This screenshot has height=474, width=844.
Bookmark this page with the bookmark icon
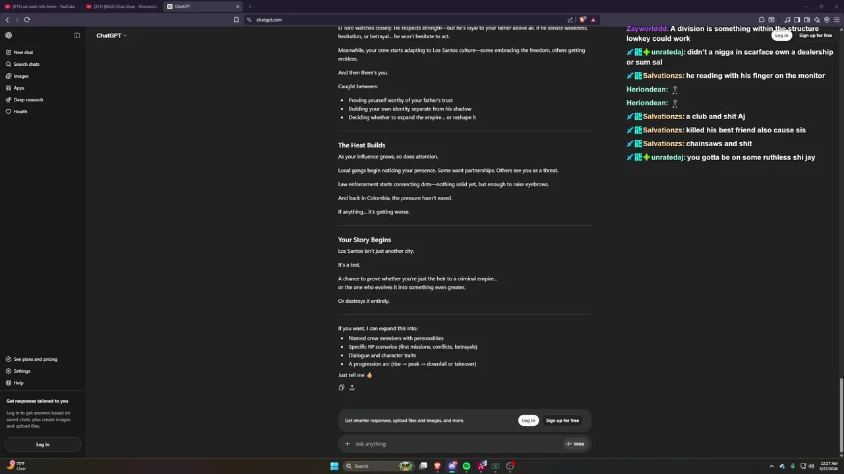pos(236,20)
